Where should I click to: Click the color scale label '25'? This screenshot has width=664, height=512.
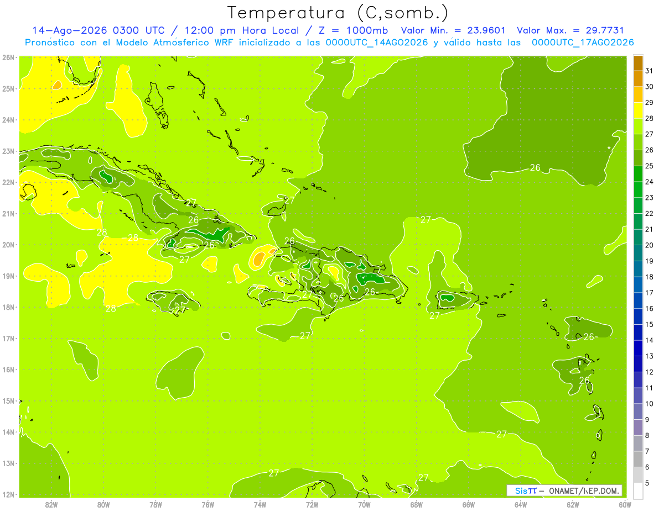point(649,166)
